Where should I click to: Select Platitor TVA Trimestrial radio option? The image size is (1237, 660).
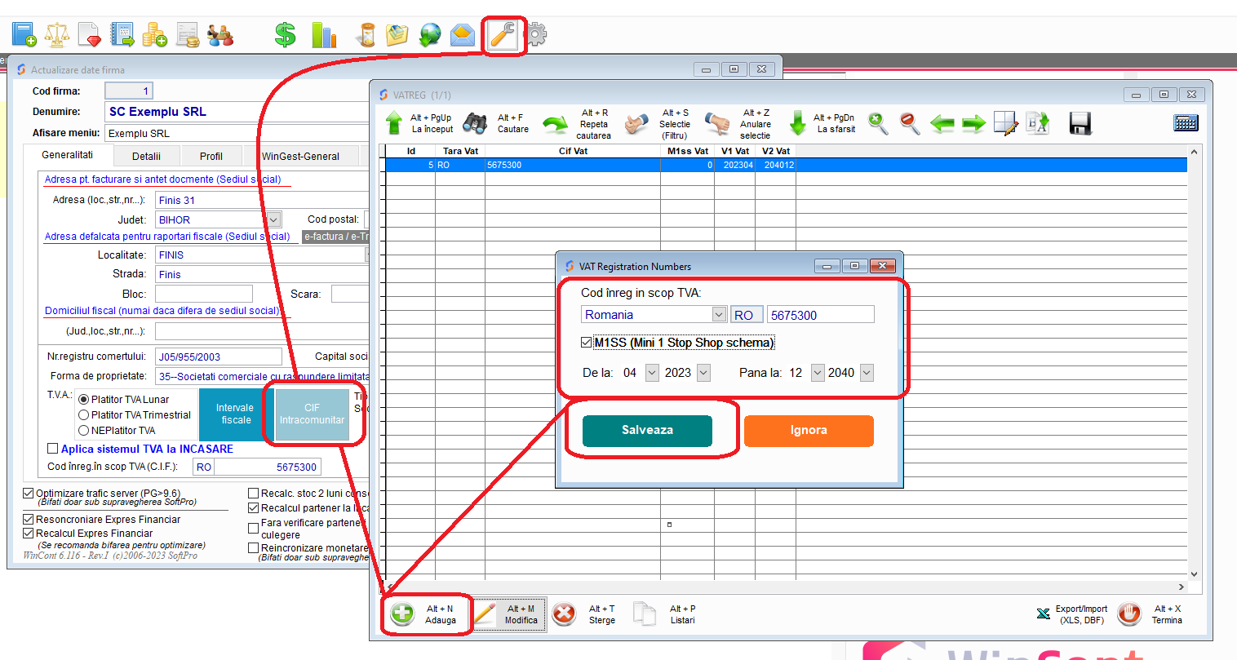tap(84, 415)
